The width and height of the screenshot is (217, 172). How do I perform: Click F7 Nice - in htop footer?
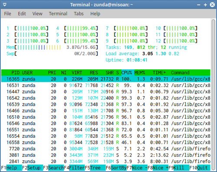[x=137, y=168]
